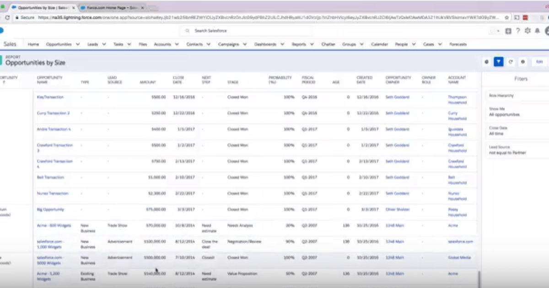549x288 pixels.
Task: Open the Global Media account link
Action: click(459, 257)
